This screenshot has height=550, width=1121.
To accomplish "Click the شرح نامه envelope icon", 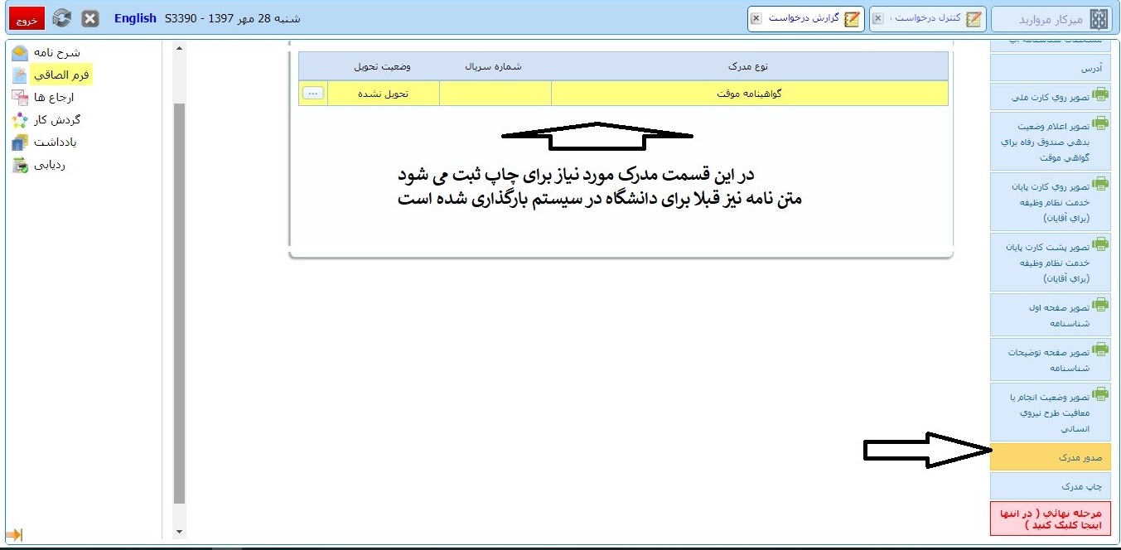I will [20, 53].
